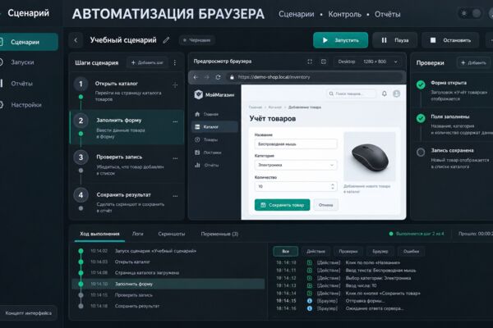This screenshot has height=328, width=493.
Task: Add a new step with Добавить шаг
Action: (x=147, y=63)
